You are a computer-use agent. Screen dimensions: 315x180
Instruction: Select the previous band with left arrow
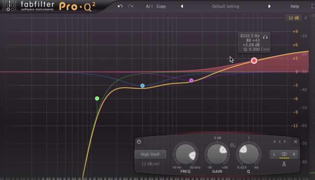click(x=275, y=141)
